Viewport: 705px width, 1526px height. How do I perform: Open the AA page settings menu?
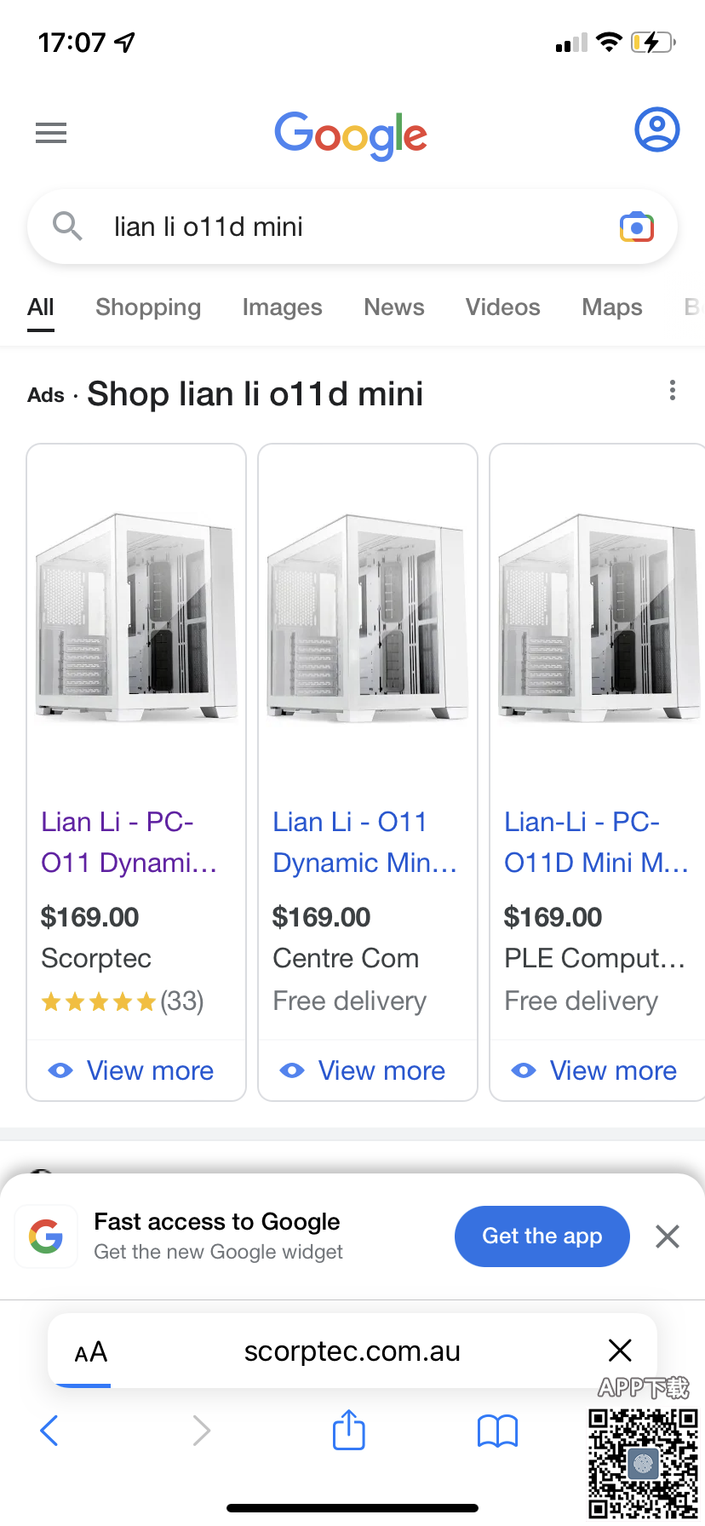click(91, 1351)
